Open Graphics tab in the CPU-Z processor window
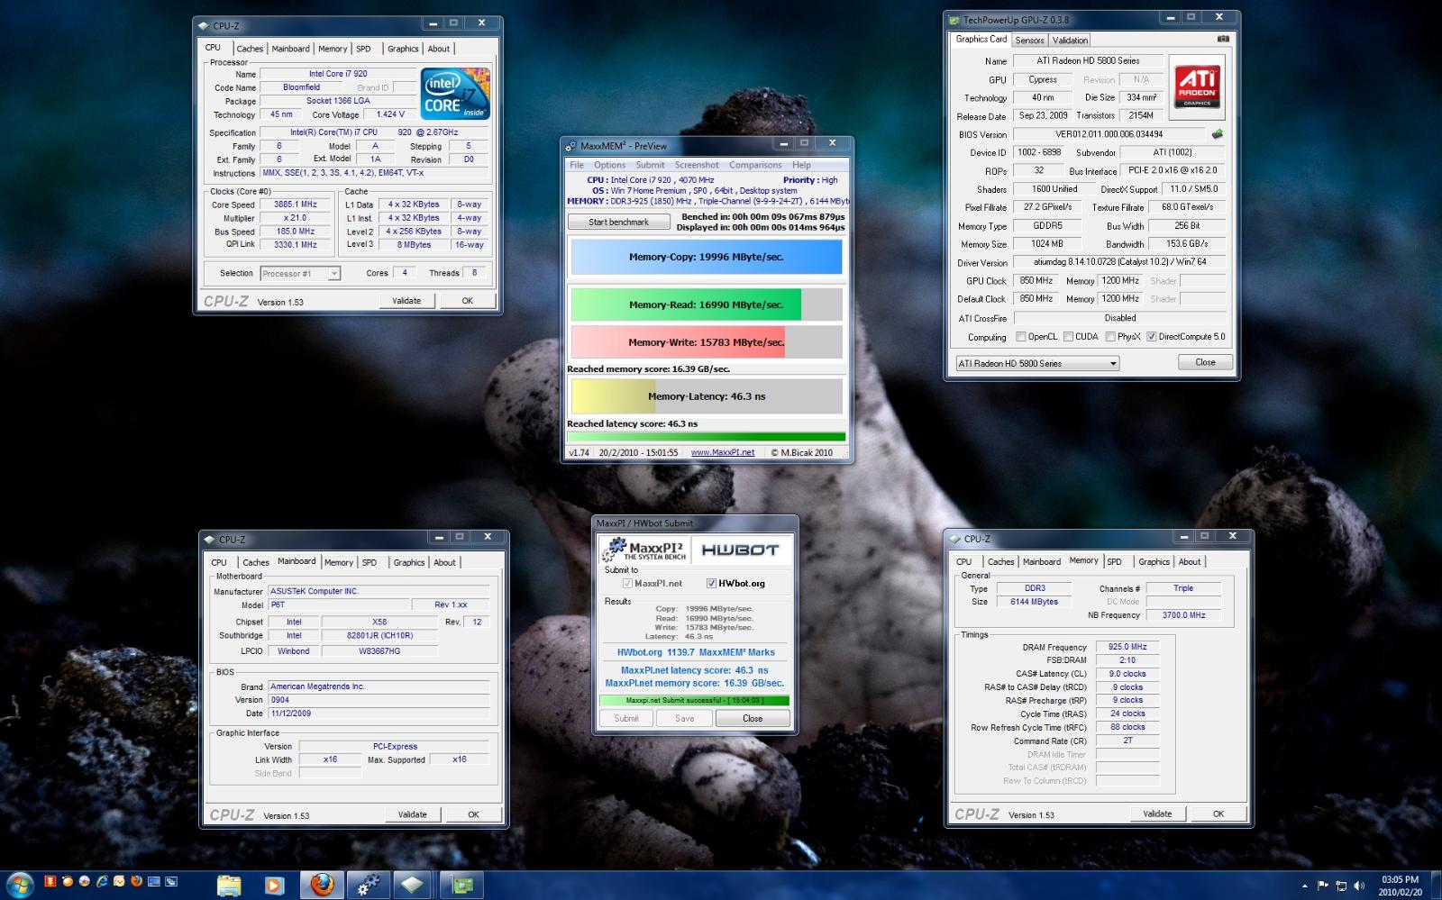 403,49
